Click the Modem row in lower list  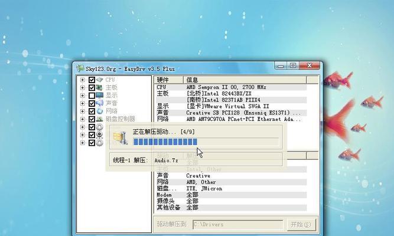[x=230, y=195]
